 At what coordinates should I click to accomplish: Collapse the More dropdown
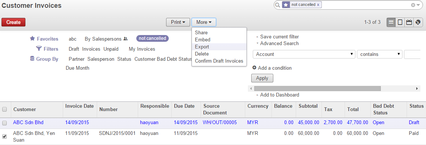click(x=204, y=22)
